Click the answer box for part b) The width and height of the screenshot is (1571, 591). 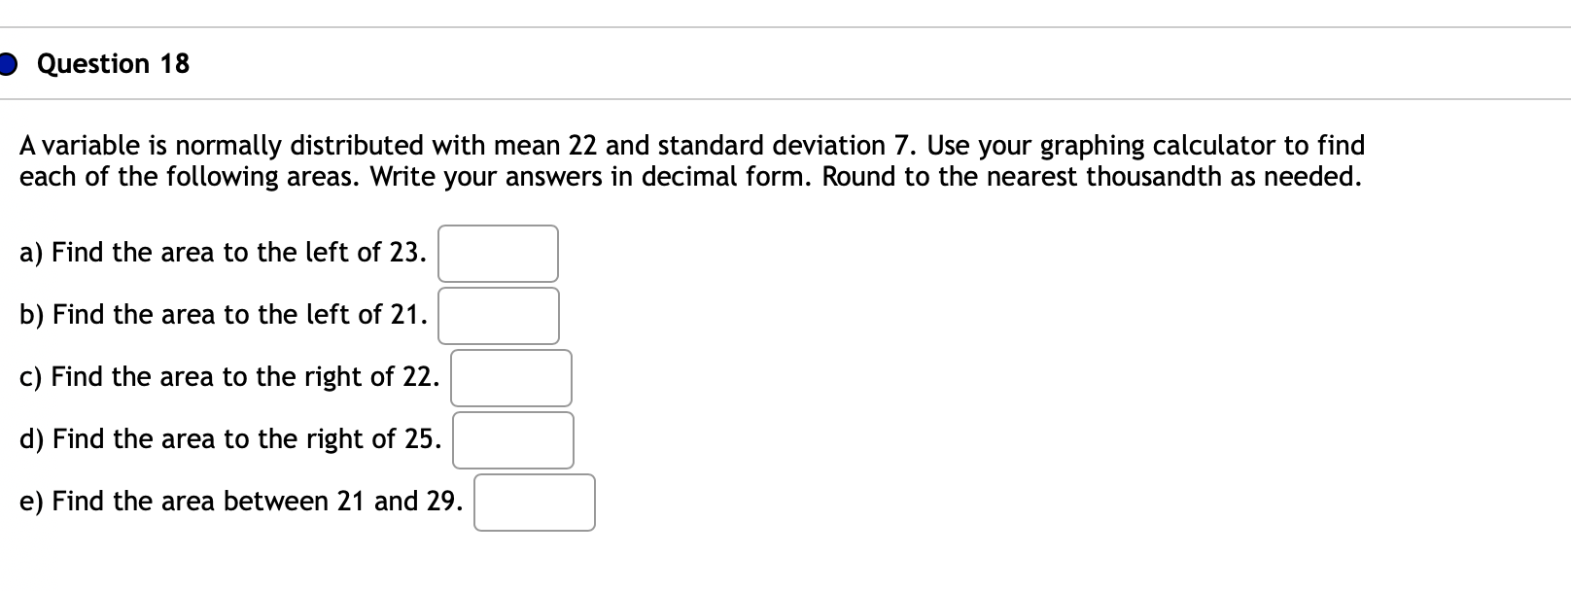point(499,315)
